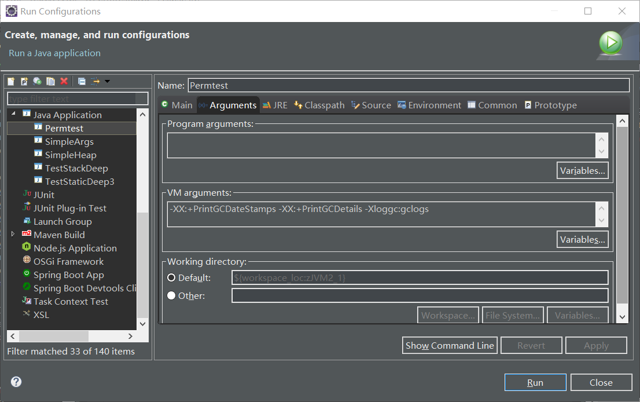Select Maven Build configuration type

[x=59, y=235]
